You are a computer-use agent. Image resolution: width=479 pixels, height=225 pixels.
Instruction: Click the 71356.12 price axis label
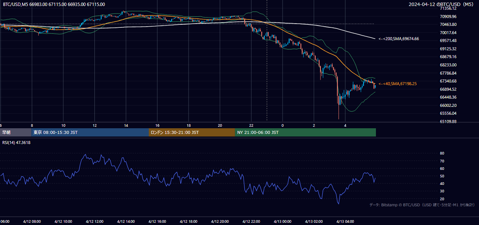pos(448,8)
